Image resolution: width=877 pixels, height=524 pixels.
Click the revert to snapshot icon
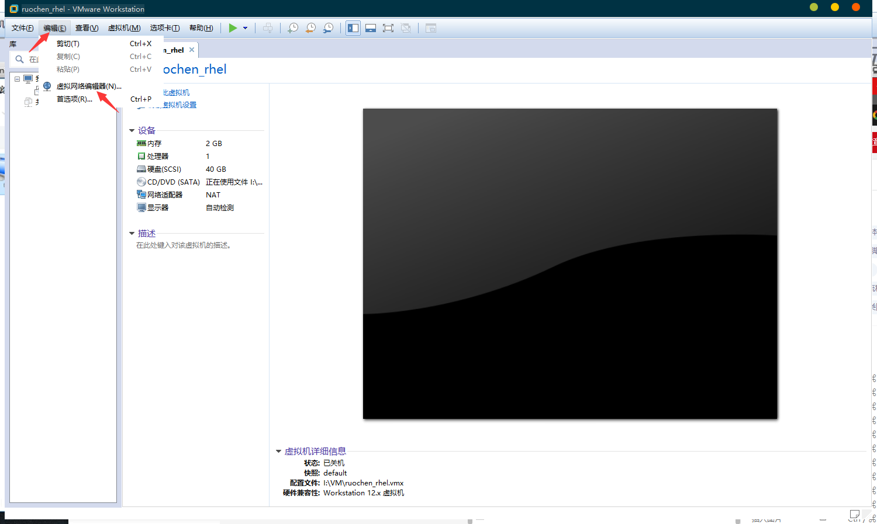tap(310, 28)
